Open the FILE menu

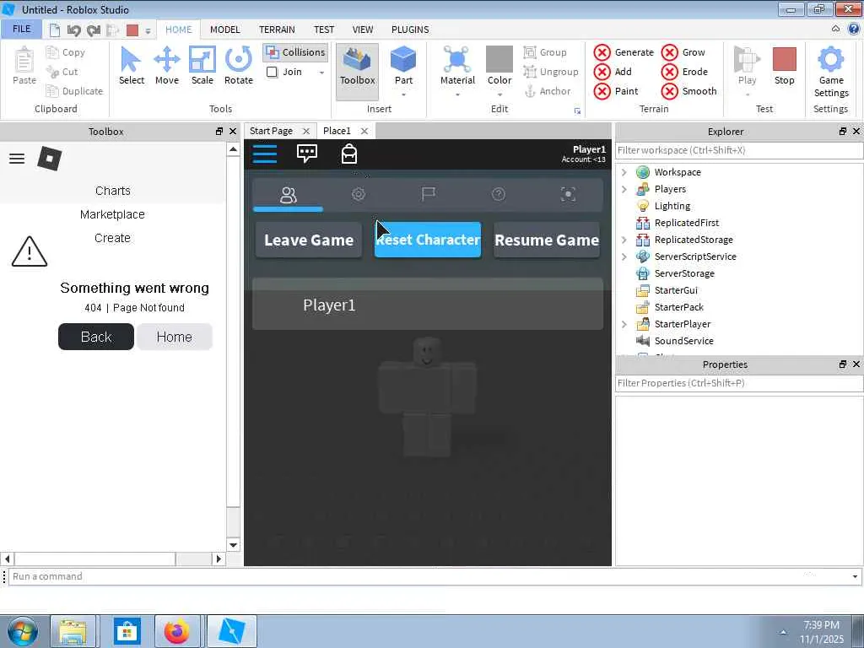pos(21,29)
